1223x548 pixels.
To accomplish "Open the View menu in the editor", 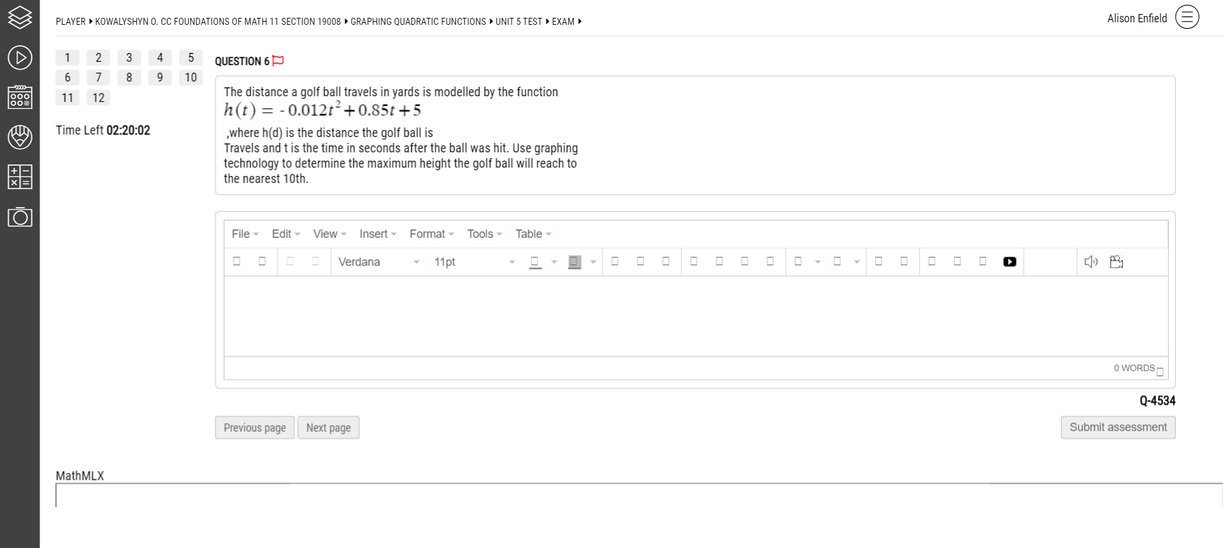I will [x=329, y=234].
